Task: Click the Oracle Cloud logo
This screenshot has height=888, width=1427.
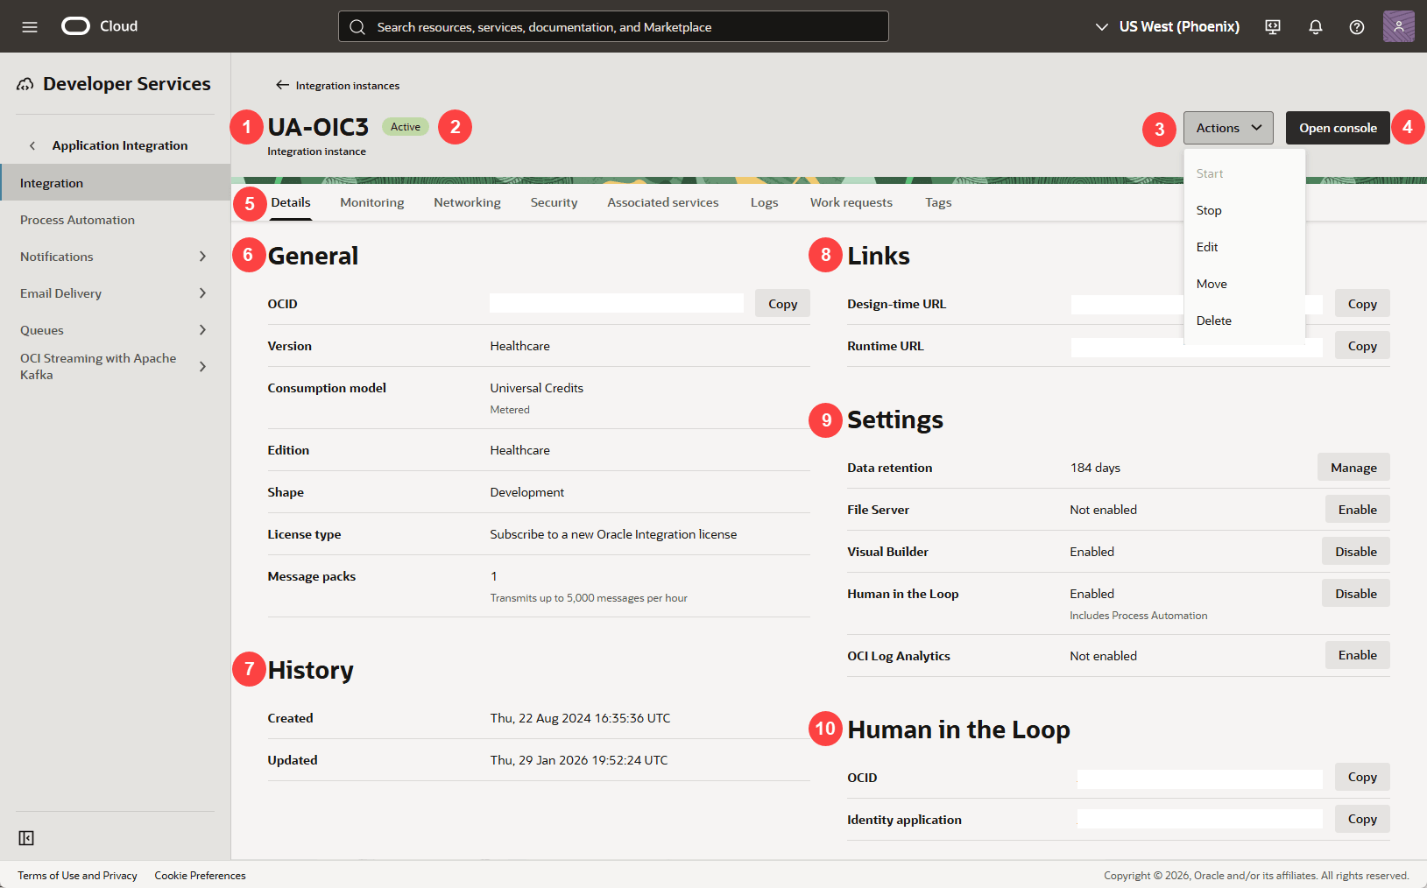Action: [100, 26]
